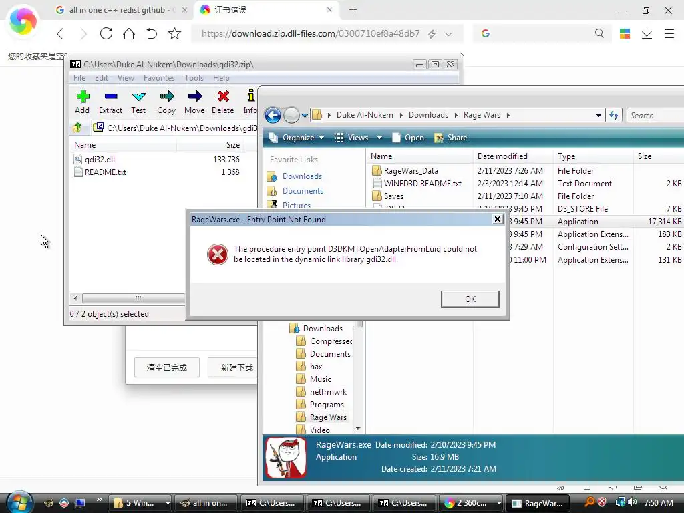This screenshot has height=513, width=684.
Task: Select gdi32.dll in 7-Zip list
Action: 100,160
